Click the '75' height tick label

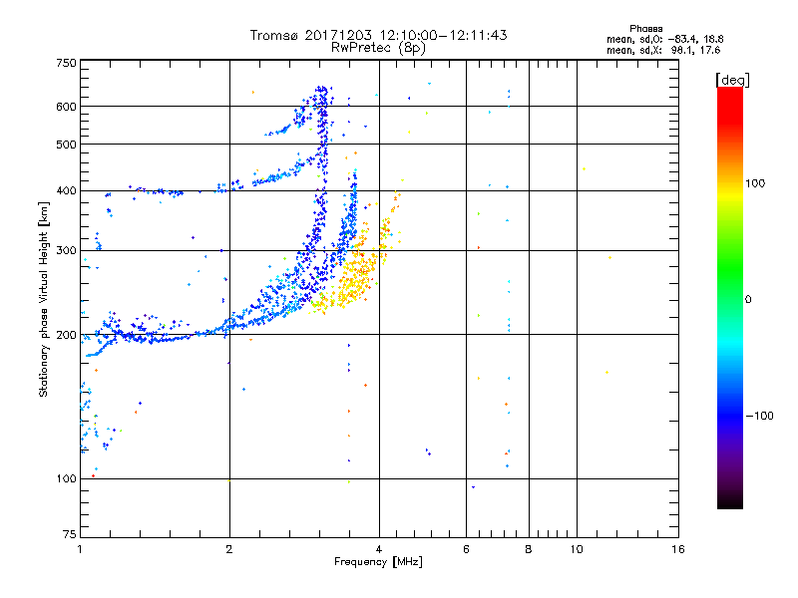pyautogui.click(x=70, y=534)
